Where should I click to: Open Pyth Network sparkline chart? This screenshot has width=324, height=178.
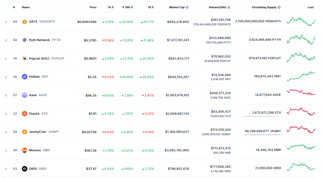coord(301,39)
